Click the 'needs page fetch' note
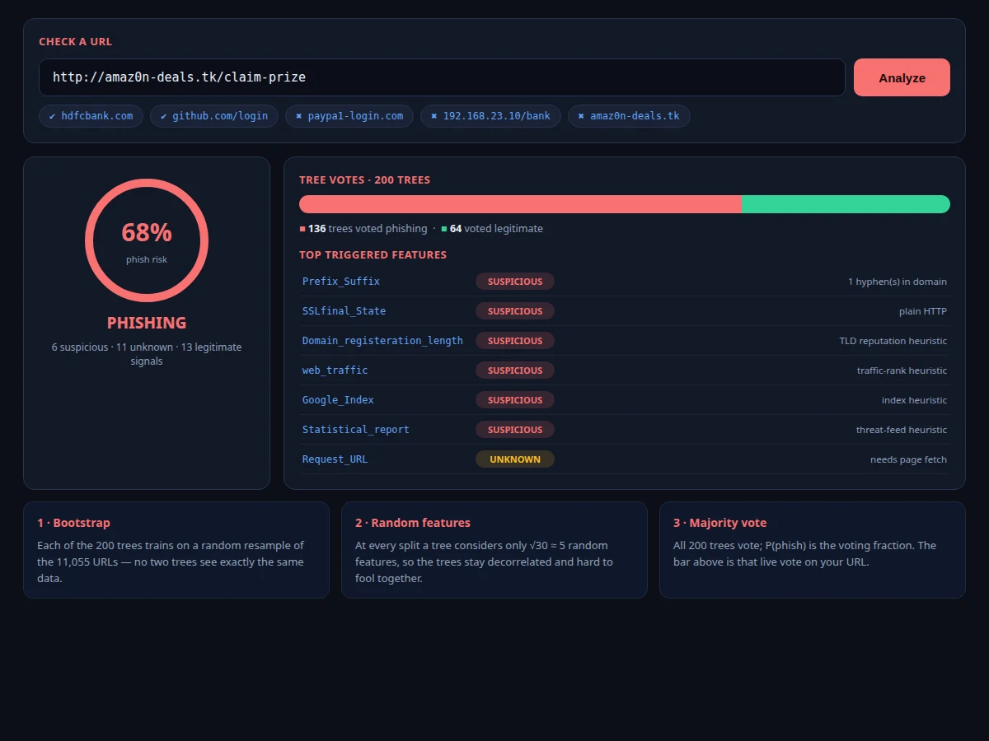 click(x=908, y=459)
